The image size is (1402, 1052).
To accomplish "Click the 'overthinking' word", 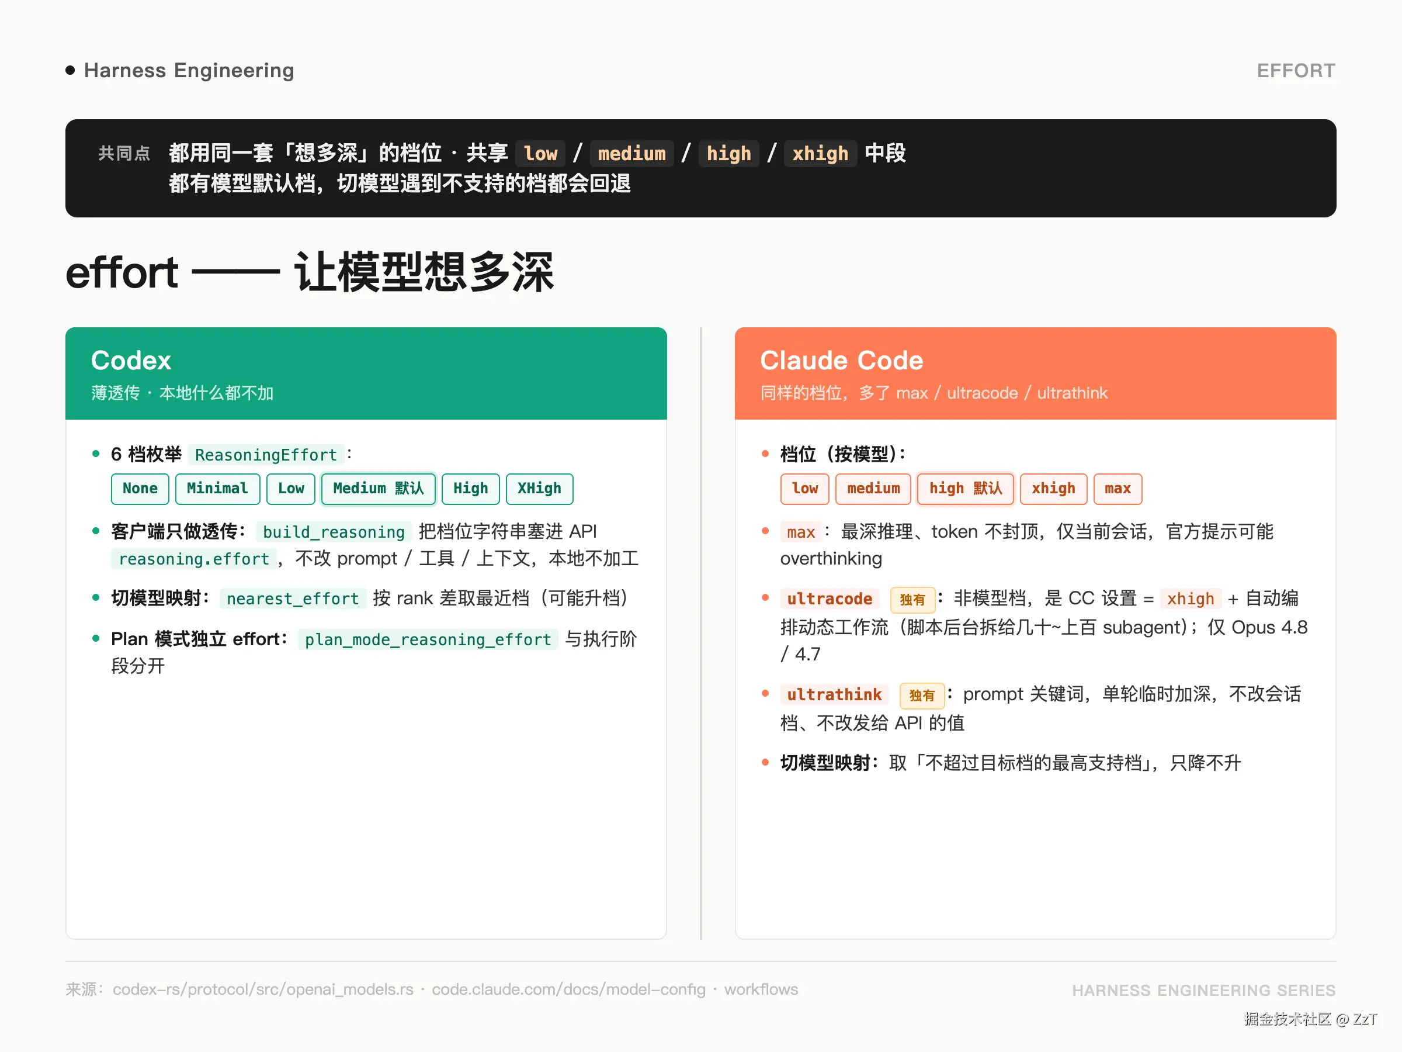I will coord(831,559).
